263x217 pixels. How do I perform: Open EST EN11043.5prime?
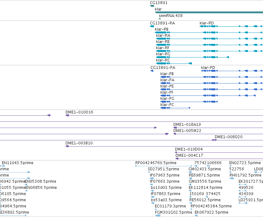(17, 163)
